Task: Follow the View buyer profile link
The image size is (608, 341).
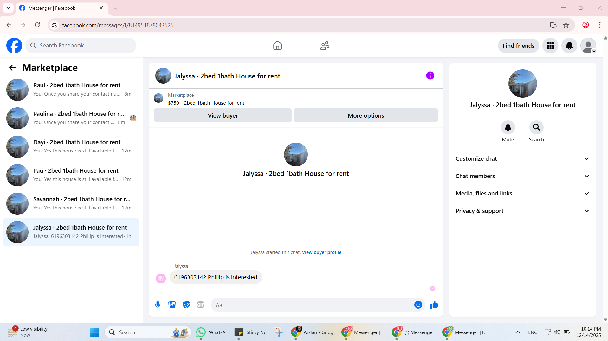Action: [321, 252]
